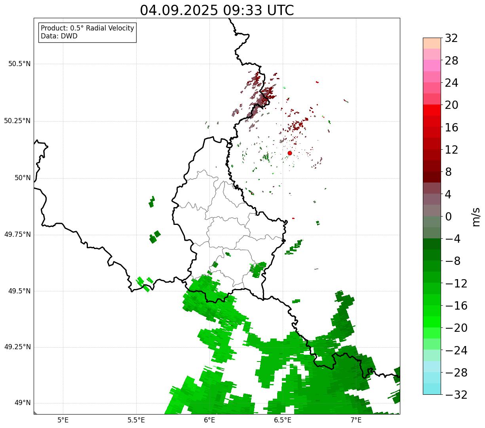Viewport: 485px width, 428px height.
Task: Click the 49.5°N latitude label
Action: tap(19, 291)
